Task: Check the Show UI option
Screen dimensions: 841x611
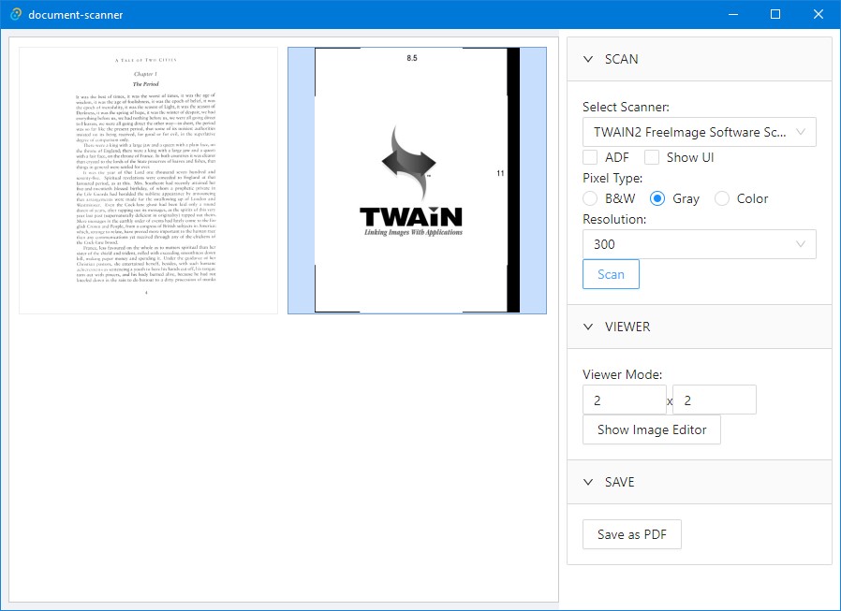Action: pyautogui.click(x=652, y=157)
